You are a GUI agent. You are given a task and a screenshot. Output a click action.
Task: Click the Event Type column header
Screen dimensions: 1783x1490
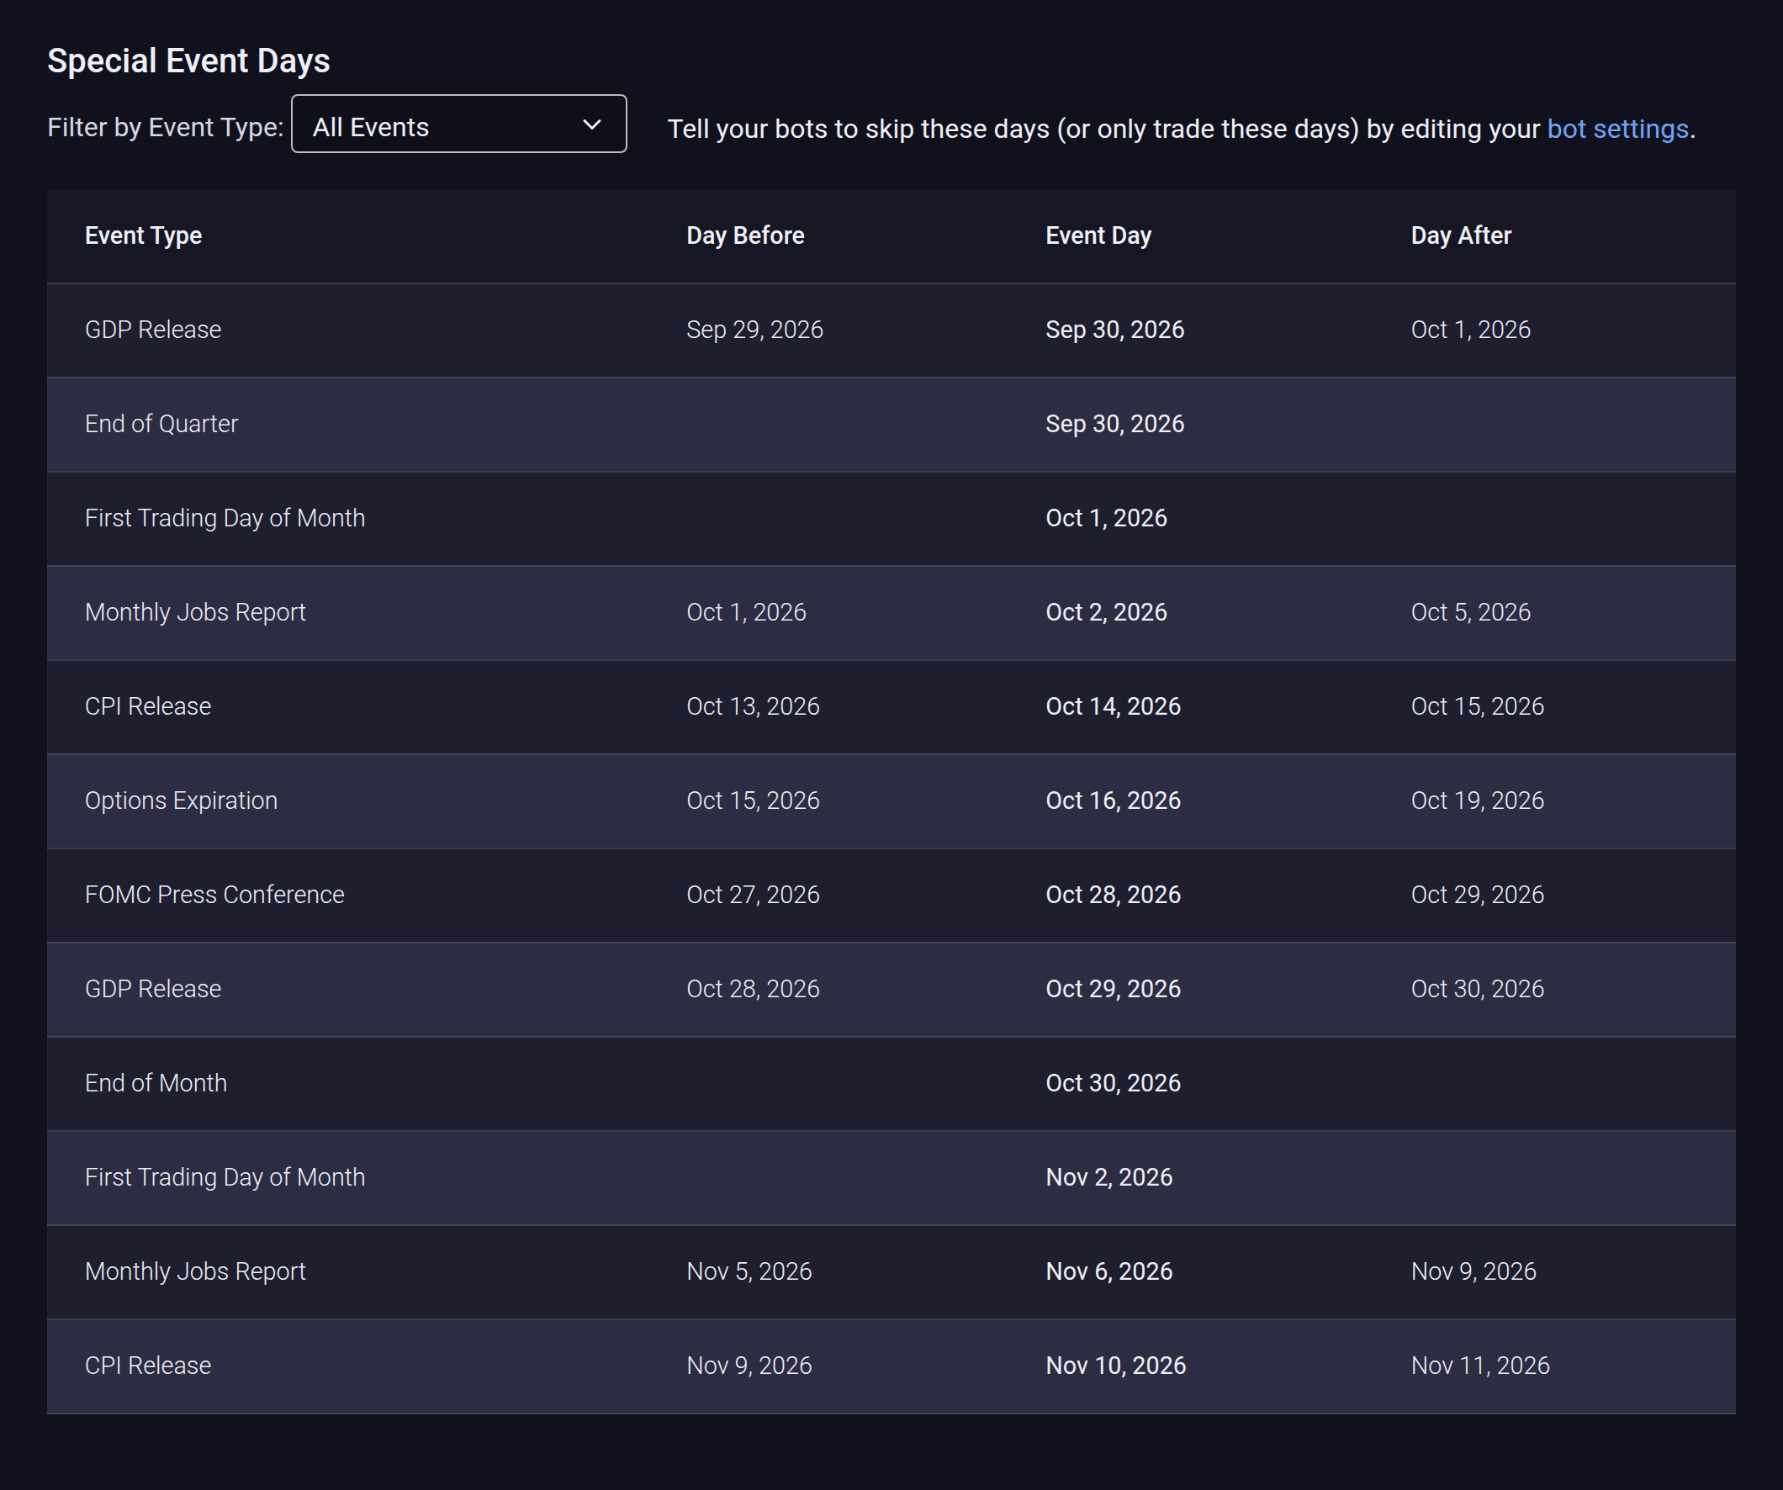pos(144,235)
